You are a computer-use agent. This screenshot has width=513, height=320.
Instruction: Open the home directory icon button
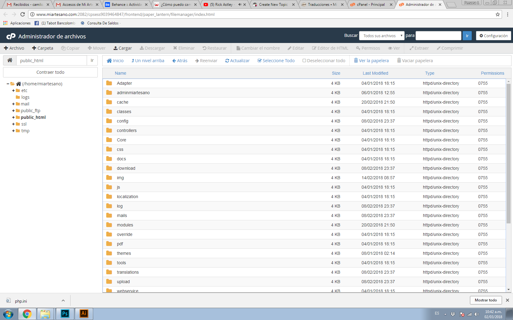click(x=10, y=60)
